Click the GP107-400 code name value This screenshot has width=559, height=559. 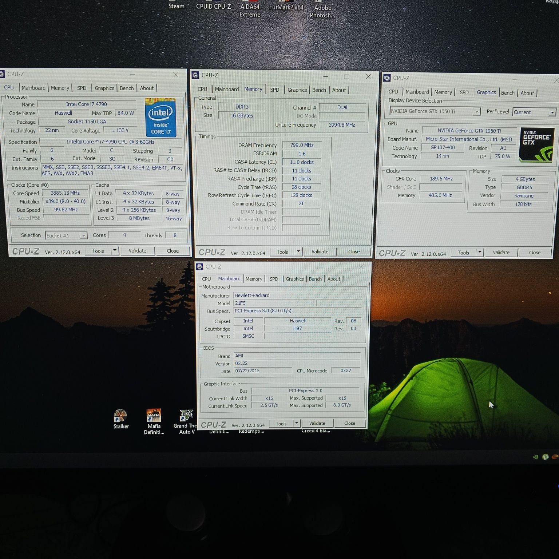(x=443, y=147)
